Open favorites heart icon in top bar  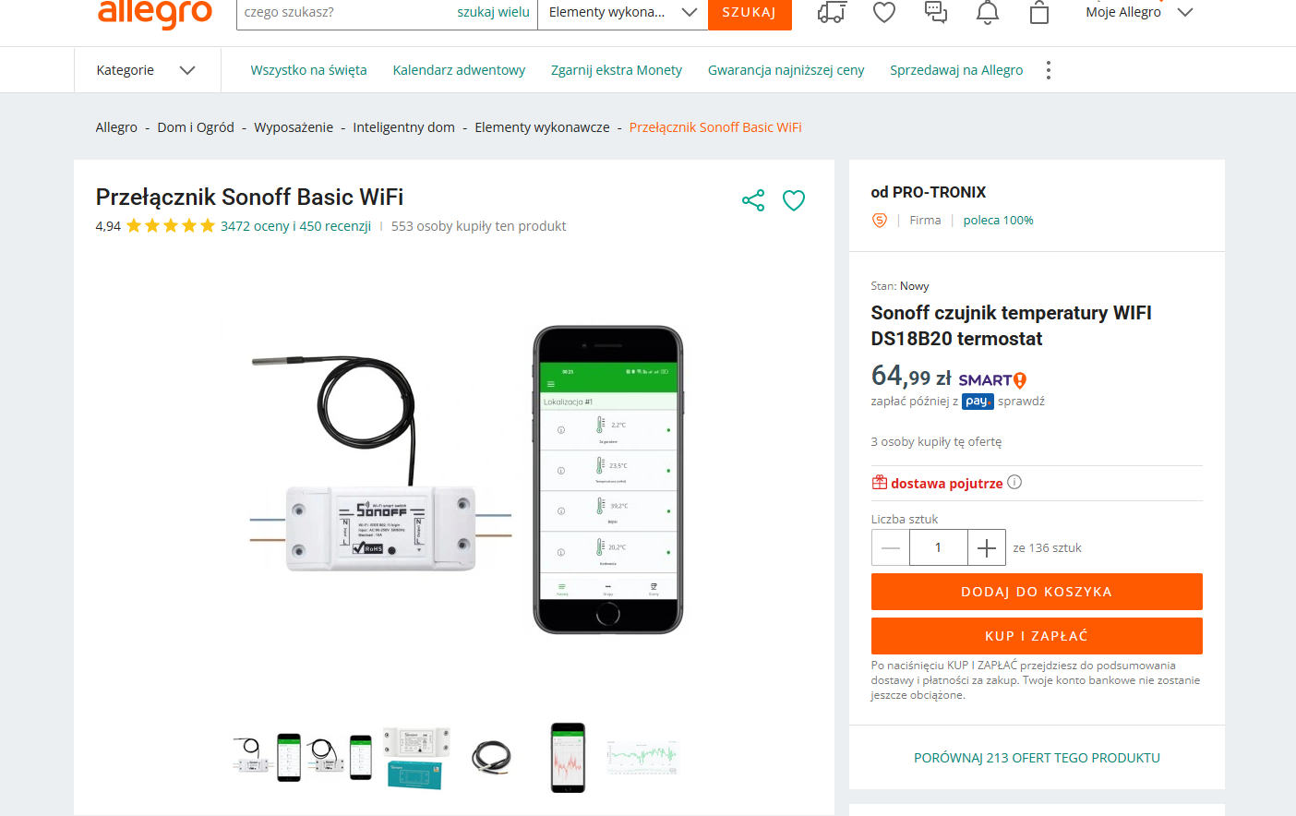[884, 12]
